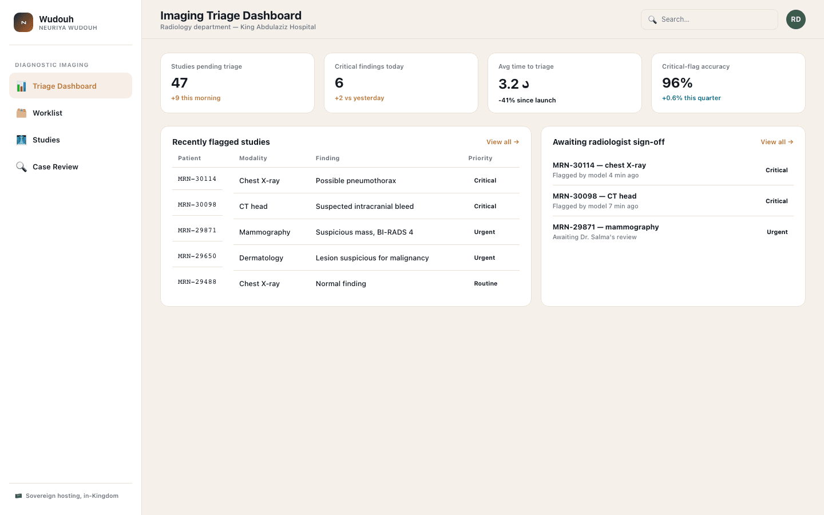The height and width of the screenshot is (515, 824).
Task: Click the Finding column header
Action: coord(327,159)
